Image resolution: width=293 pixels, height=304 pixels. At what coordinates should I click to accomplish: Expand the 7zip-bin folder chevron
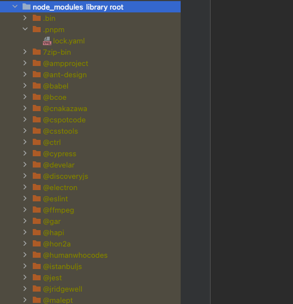pos(25,52)
